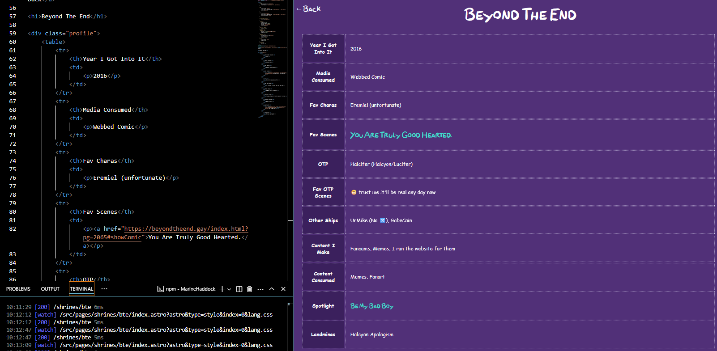The width and height of the screenshot is (717, 351).
Task: Click the 'Landmines' header cell
Action: [x=323, y=334]
